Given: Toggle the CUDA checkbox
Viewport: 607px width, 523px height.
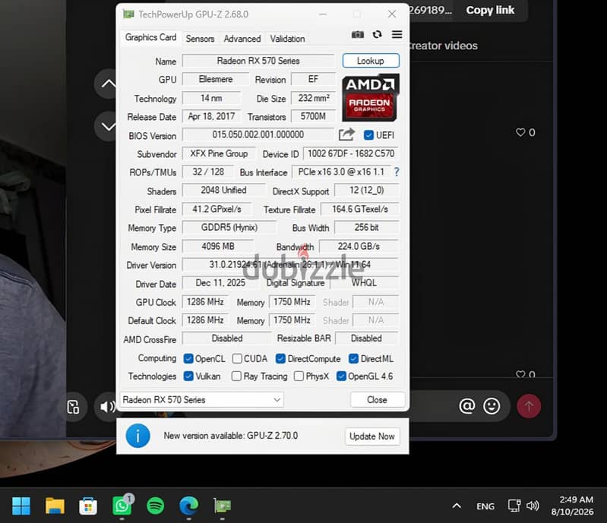Looking at the screenshot, I should click(237, 358).
